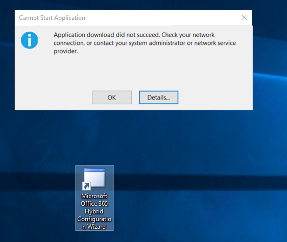The image size is (287, 242).
Task: Click the 'Hybrid' word in shortcut label
Action: [x=94, y=211]
